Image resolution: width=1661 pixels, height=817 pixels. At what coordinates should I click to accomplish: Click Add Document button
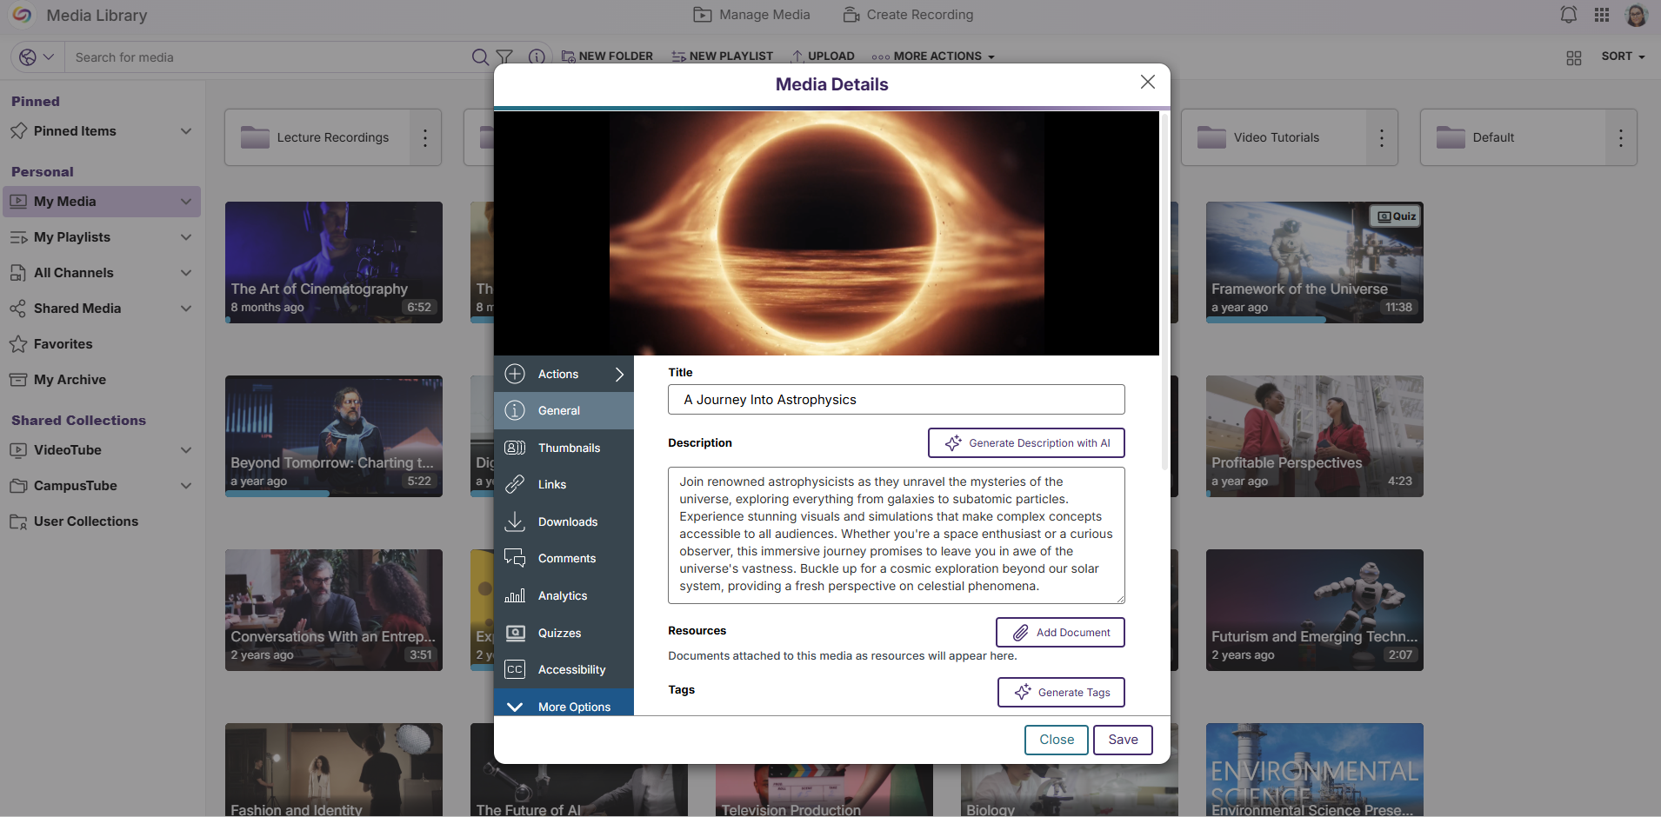point(1060,633)
